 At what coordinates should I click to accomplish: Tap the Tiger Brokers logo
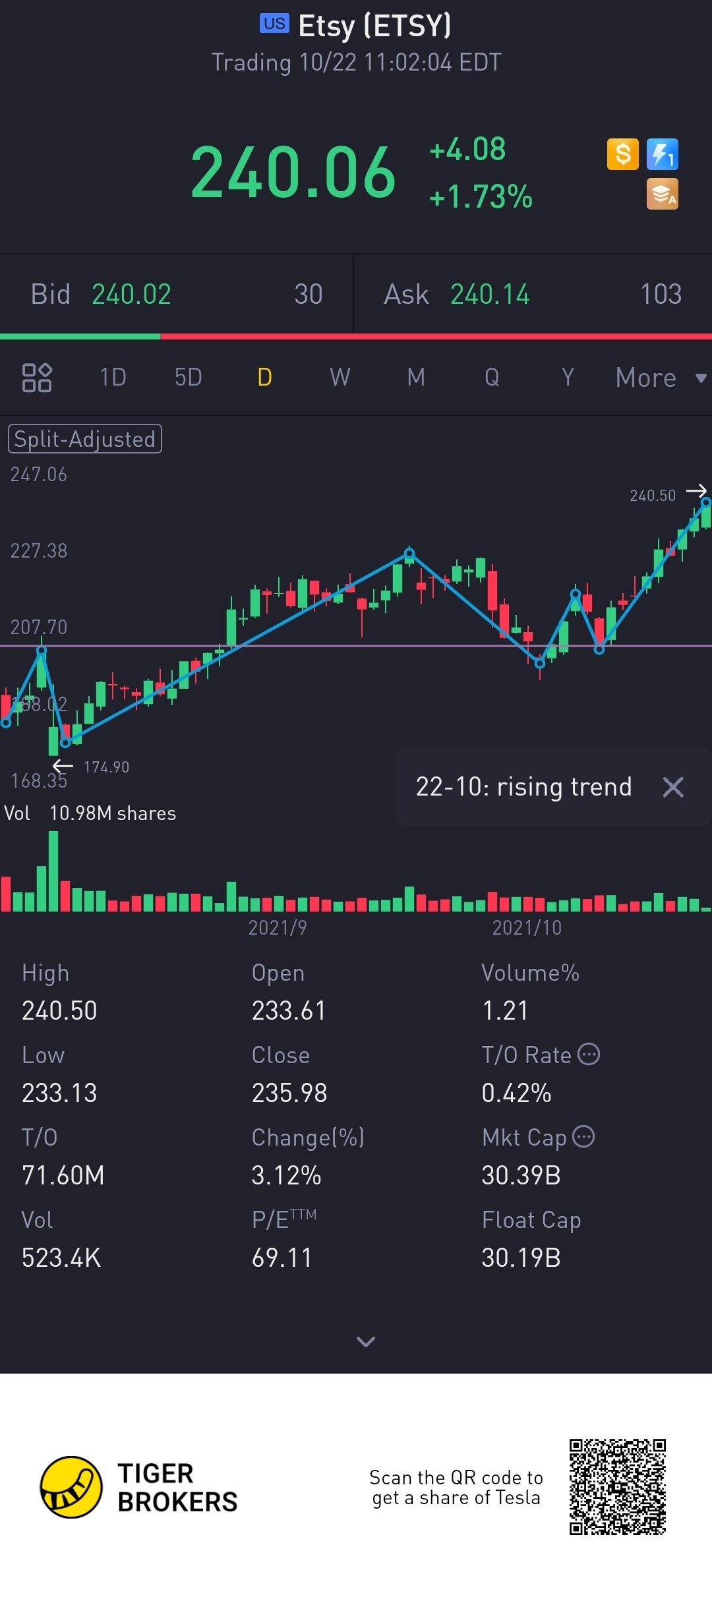pyautogui.click(x=71, y=1487)
